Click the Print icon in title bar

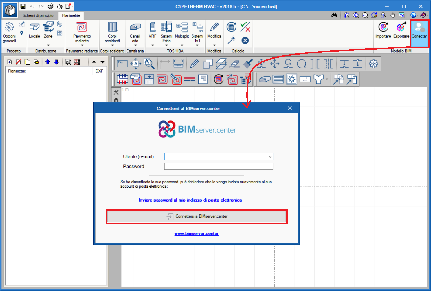[x=50, y=6]
